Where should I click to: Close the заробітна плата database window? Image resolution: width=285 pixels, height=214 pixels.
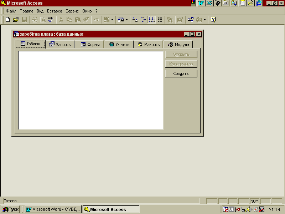[x=199, y=34]
